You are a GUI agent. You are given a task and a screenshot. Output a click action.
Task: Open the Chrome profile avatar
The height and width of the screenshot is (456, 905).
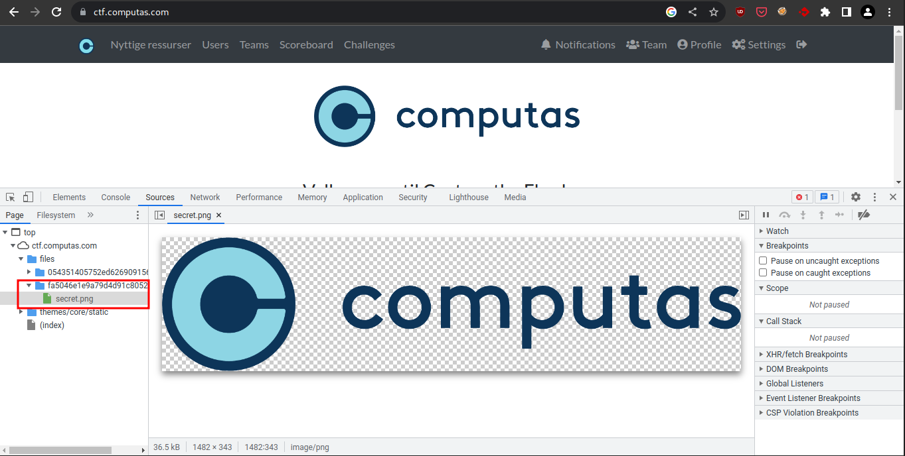point(868,12)
